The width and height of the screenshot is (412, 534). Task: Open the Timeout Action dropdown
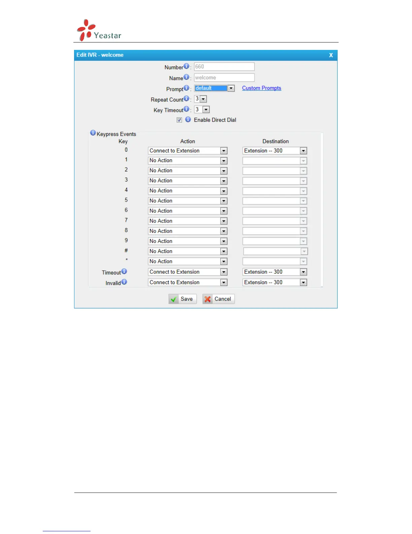point(187,272)
